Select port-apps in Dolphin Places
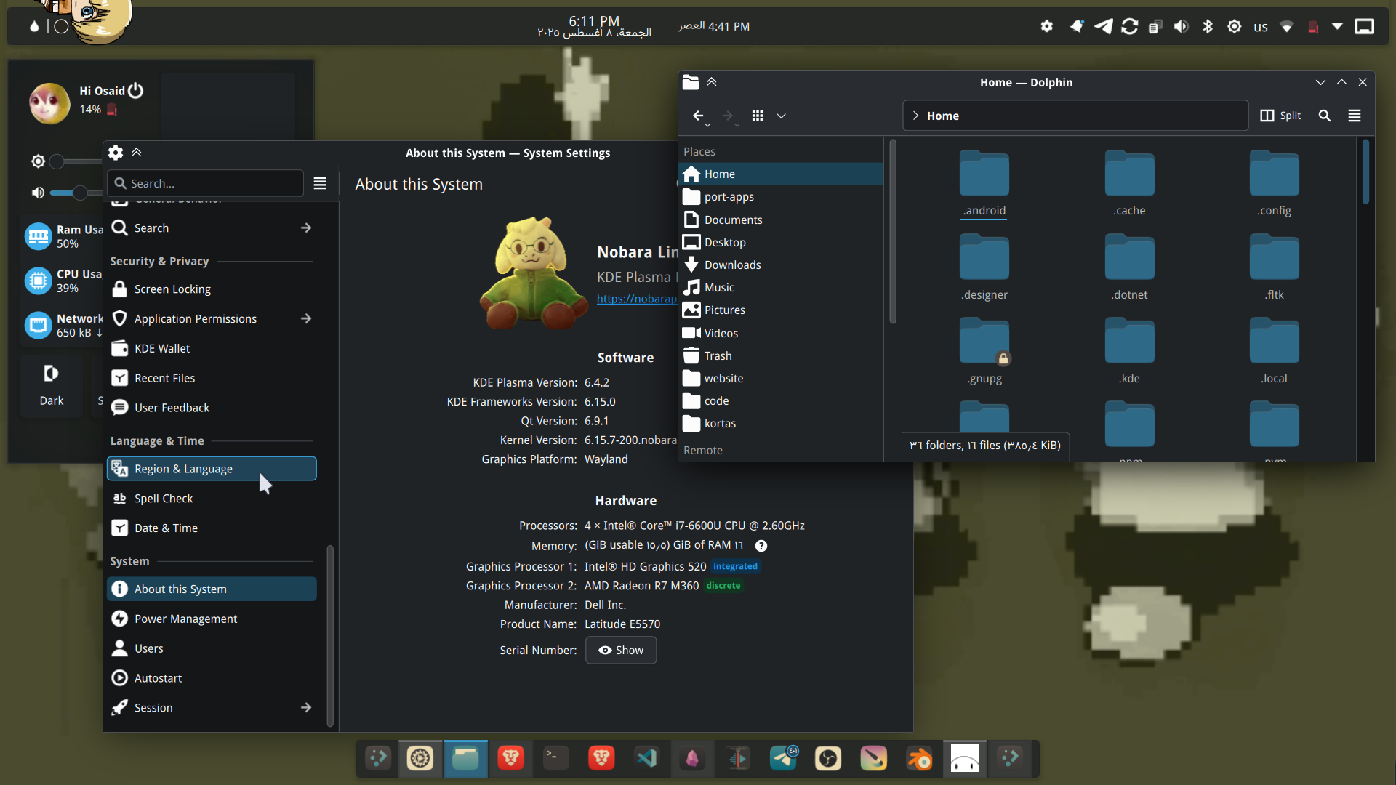This screenshot has width=1396, height=785. [782, 197]
